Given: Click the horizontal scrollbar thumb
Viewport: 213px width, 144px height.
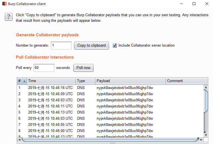Looking at the screenshot, I should tap(110, 140).
